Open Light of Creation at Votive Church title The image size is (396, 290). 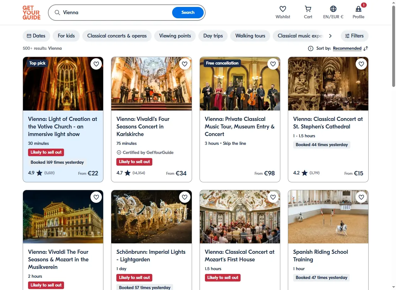[63, 127]
